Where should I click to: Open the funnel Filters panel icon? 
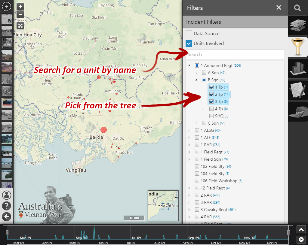297,47
